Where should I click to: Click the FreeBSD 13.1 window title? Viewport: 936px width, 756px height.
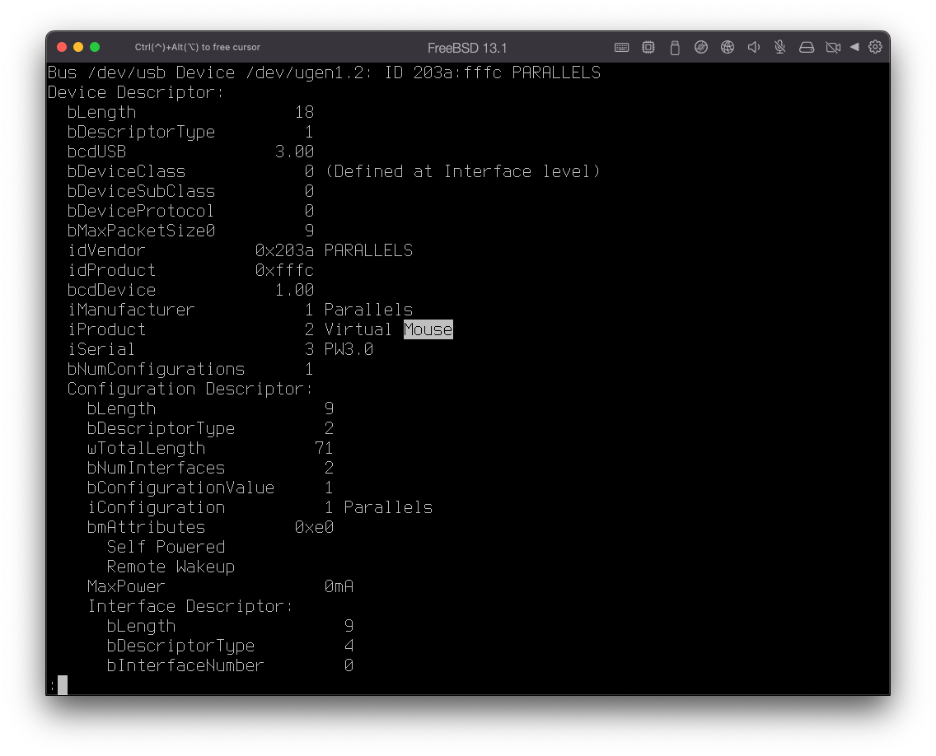point(467,48)
